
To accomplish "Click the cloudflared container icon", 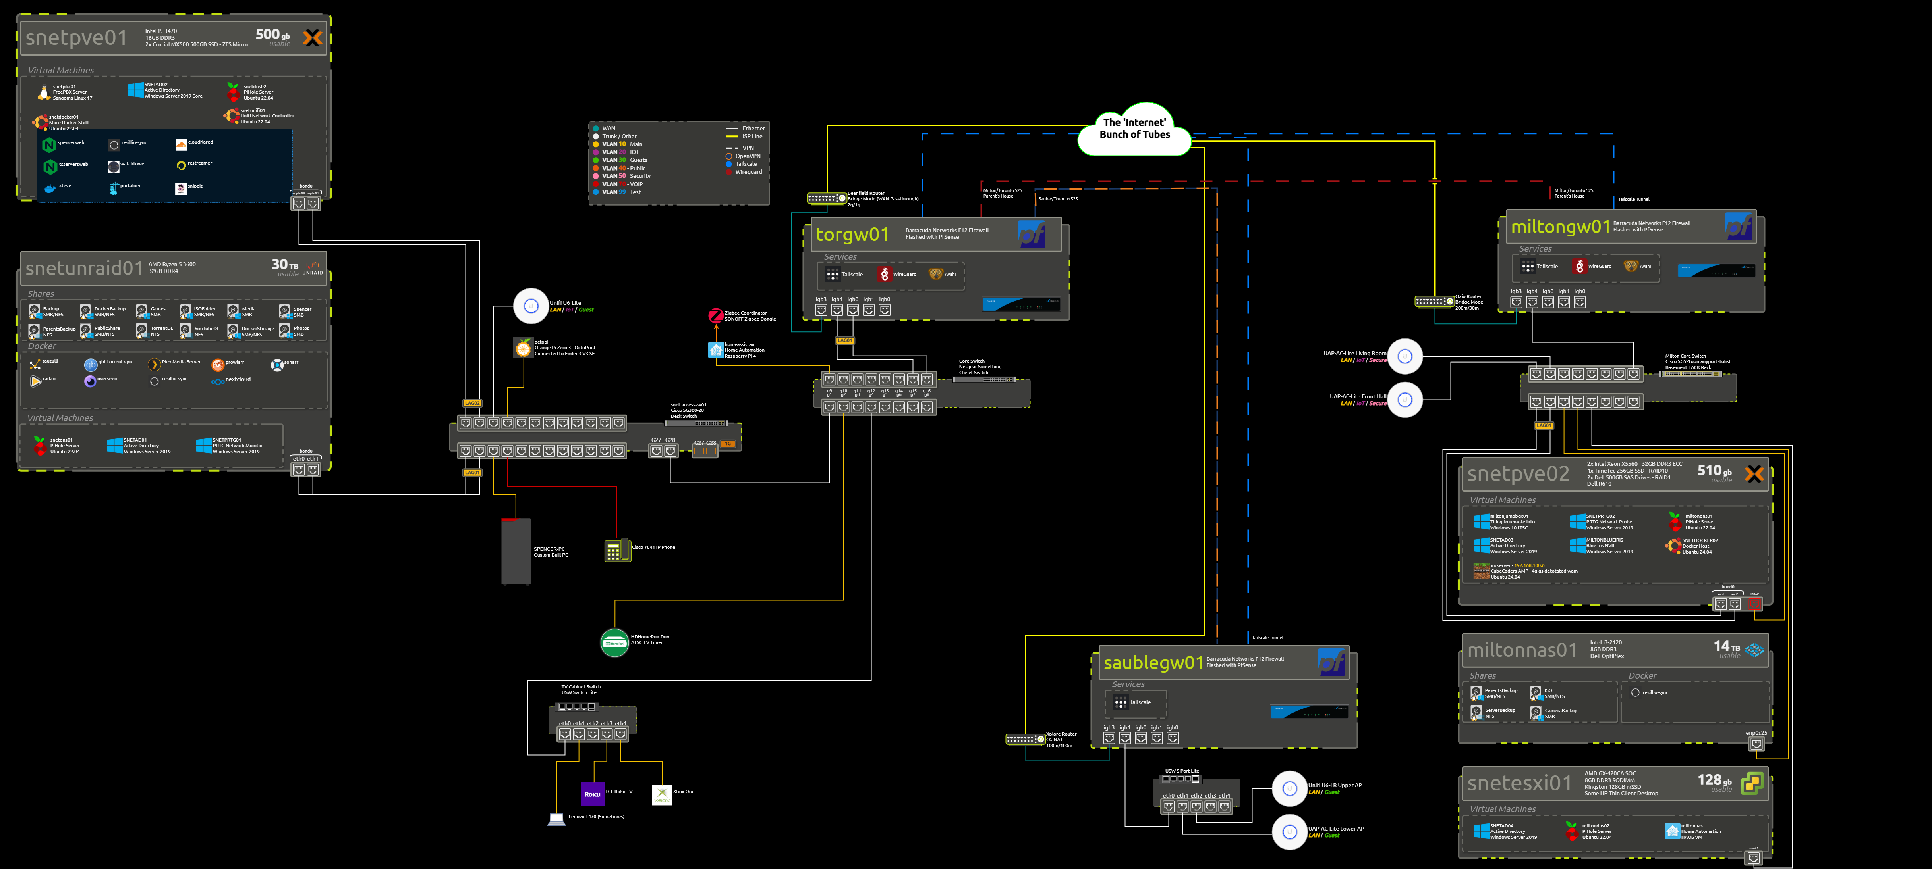I will (x=181, y=144).
